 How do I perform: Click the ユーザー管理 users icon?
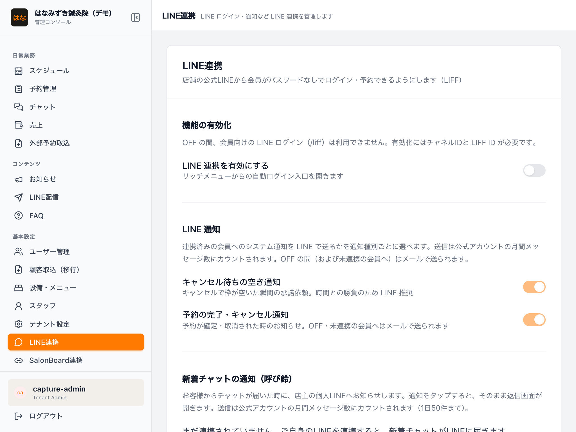19,251
